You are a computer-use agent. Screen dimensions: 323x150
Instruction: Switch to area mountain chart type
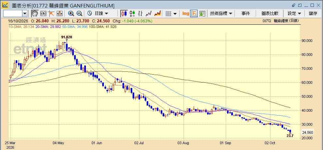click(157, 14)
